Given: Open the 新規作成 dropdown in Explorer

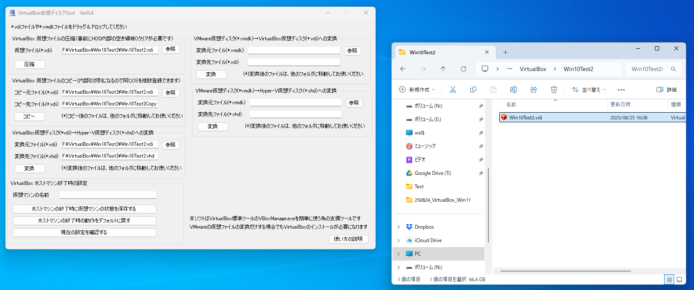Looking at the screenshot, I should tap(417, 90).
